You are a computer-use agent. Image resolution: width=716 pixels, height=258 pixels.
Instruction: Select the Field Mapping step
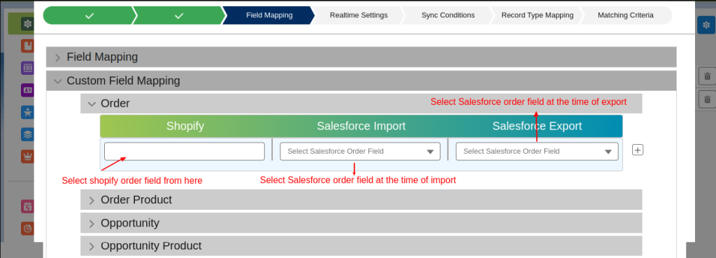coord(269,15)
